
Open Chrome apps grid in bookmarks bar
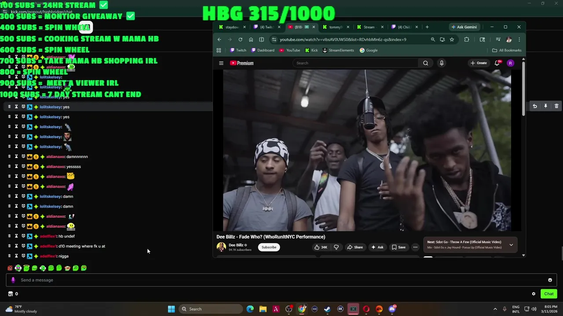pos(219,50)
